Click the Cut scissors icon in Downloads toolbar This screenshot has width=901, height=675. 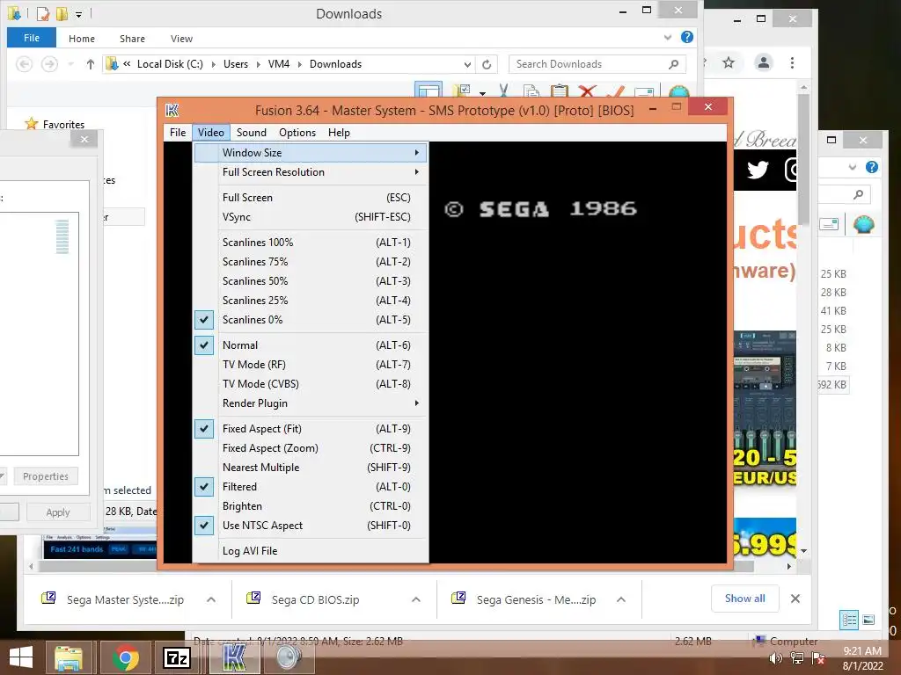click(504, 91)
